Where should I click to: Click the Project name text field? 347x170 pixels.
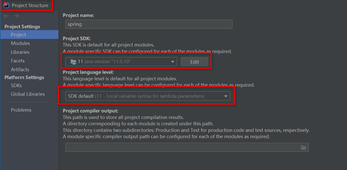pos(148,24)
